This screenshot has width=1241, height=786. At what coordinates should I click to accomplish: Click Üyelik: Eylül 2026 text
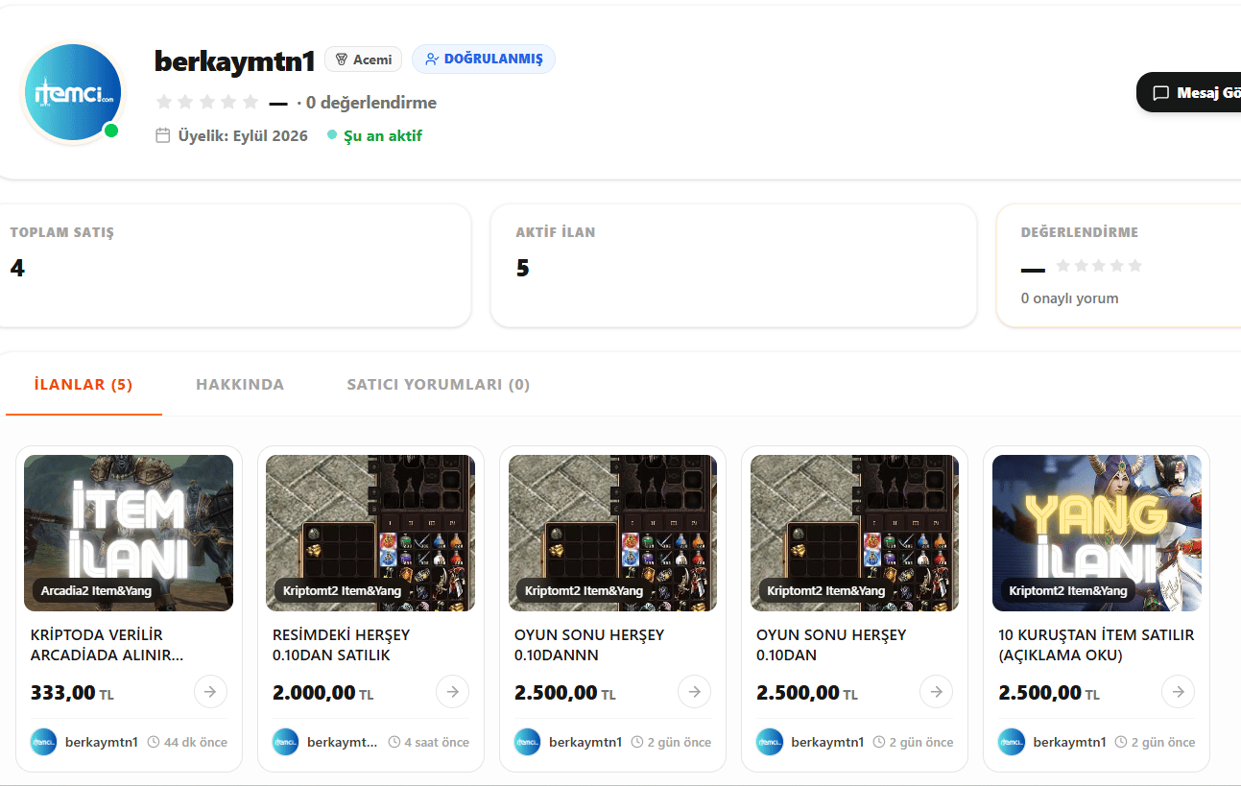(x=243, y=135)
